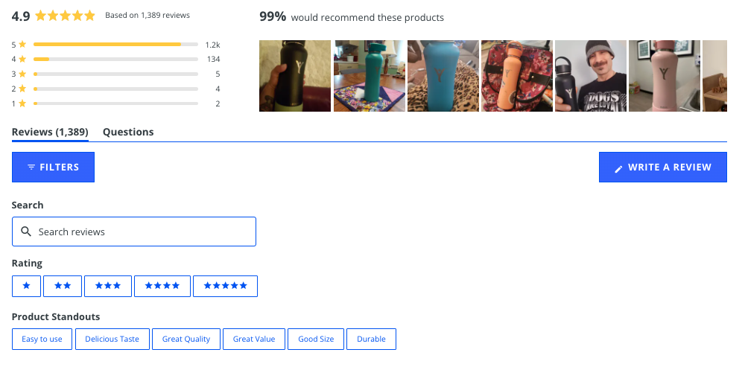
Task: Type in the Search reviews field
Action: click(142, 232)
